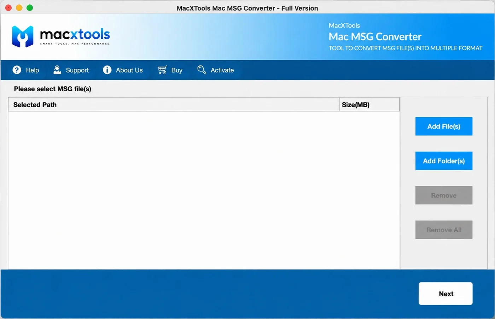Minimize window with yellow button

[19, 8]
